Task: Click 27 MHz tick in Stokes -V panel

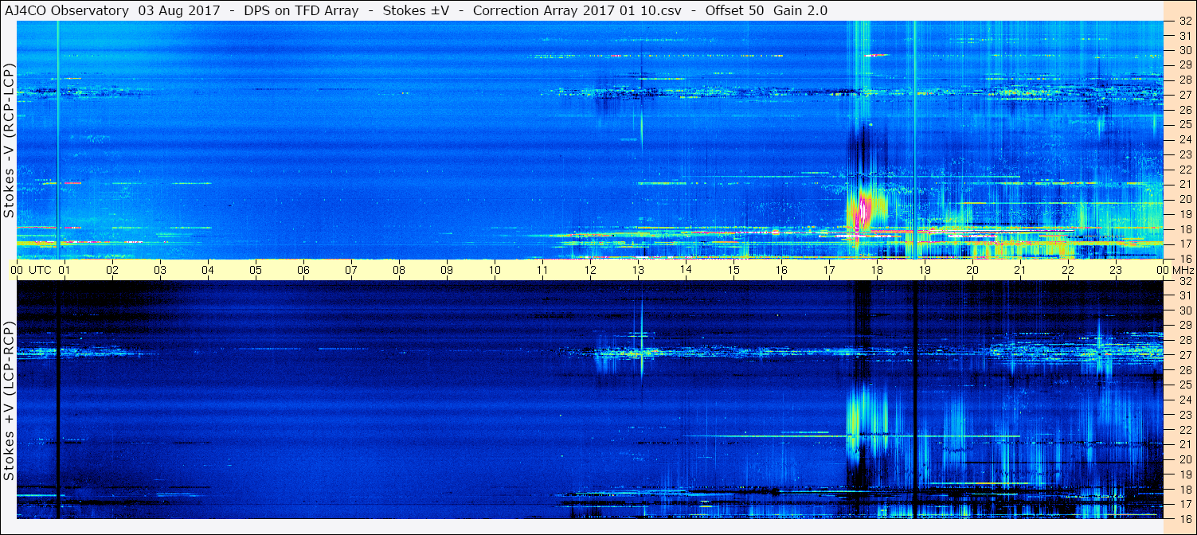Action: point(1184,94)
